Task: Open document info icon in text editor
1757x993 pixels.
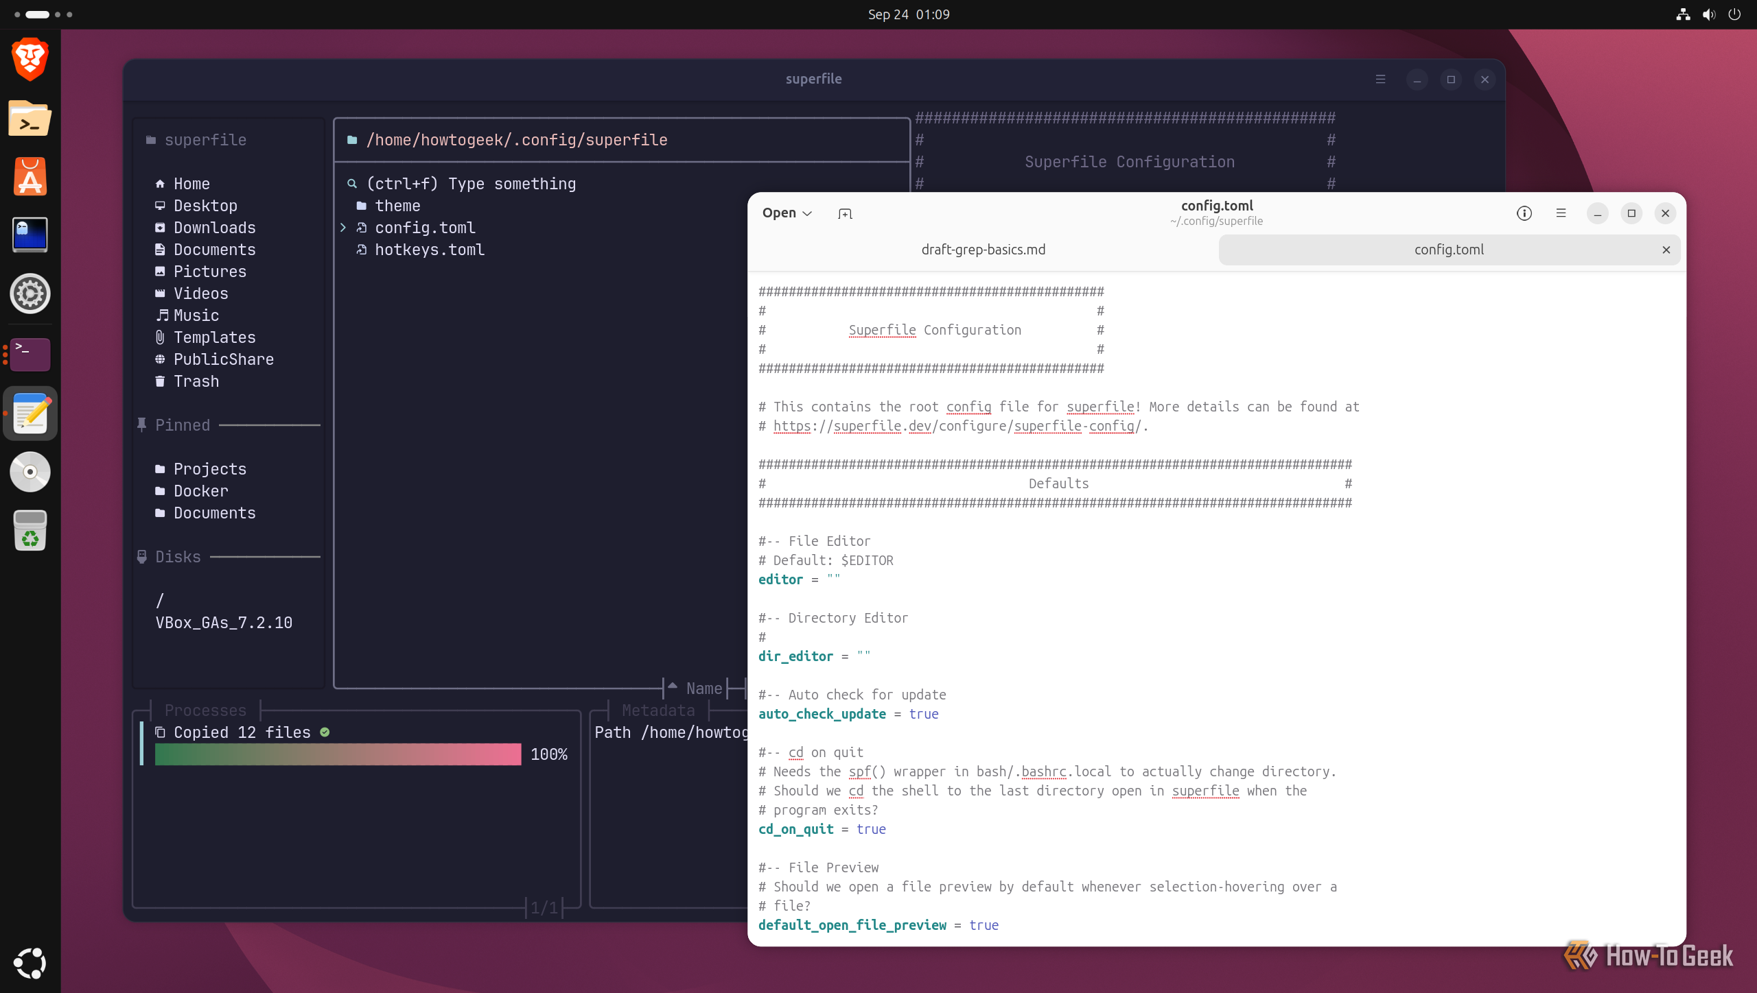Action: tap(1524, 213)
